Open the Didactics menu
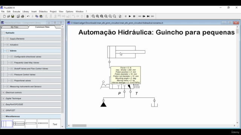The height and width of the screenshot is (135, 241). pos(43,12)
